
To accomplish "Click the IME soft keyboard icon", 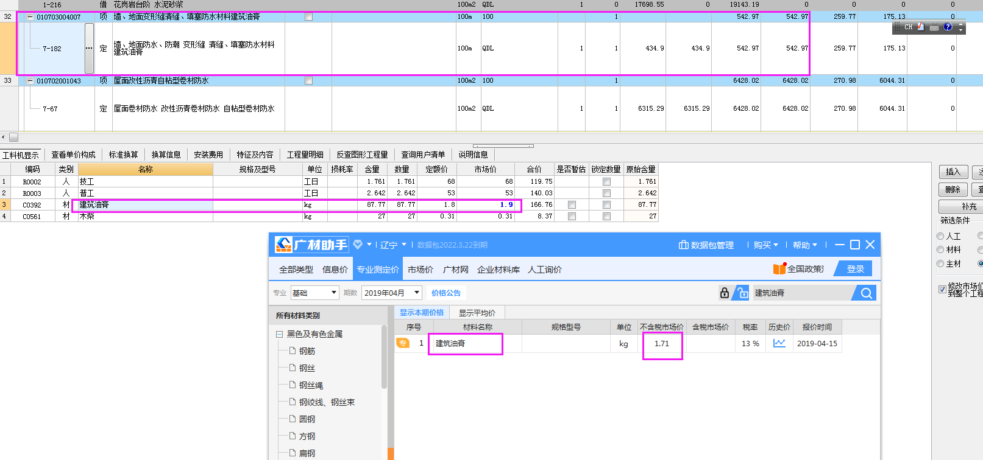I will coord(934,27).
